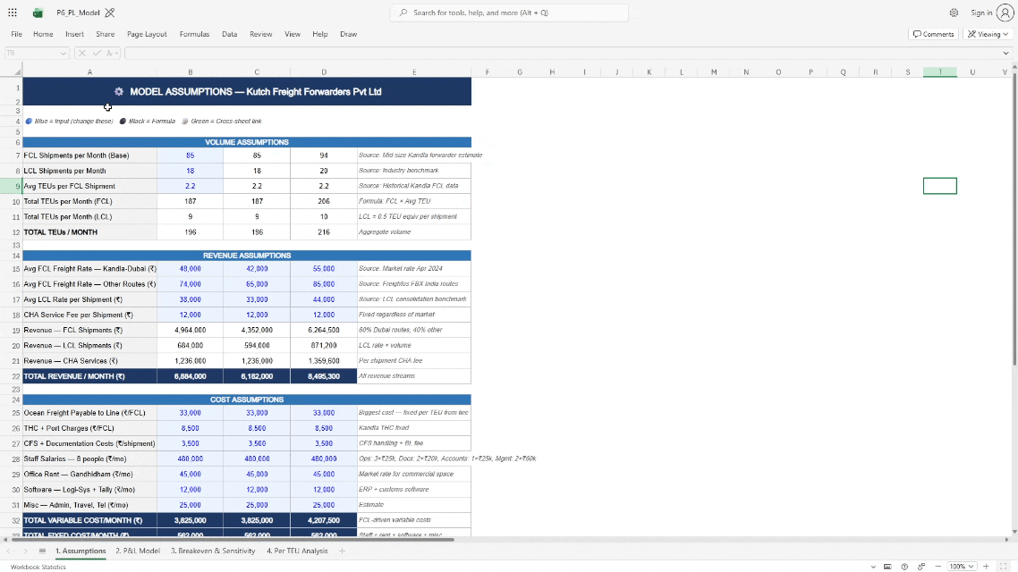Click the select-all corner triangle
The image size is (1018, 572).
18,72
